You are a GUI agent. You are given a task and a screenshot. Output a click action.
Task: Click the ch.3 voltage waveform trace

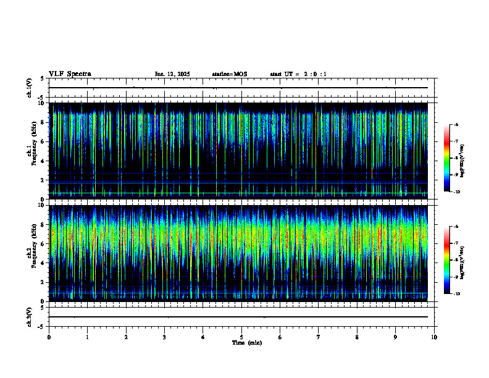238,317
